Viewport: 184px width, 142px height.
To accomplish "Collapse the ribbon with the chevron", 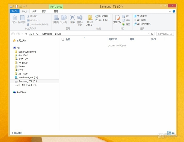I will coord(170,11).
